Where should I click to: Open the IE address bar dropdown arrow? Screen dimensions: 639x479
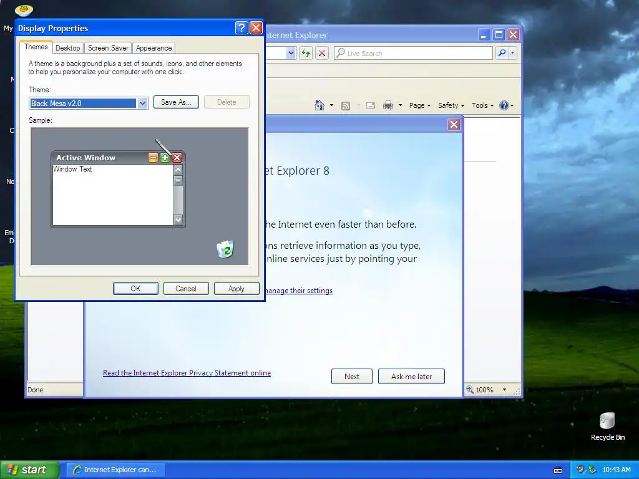291,53
